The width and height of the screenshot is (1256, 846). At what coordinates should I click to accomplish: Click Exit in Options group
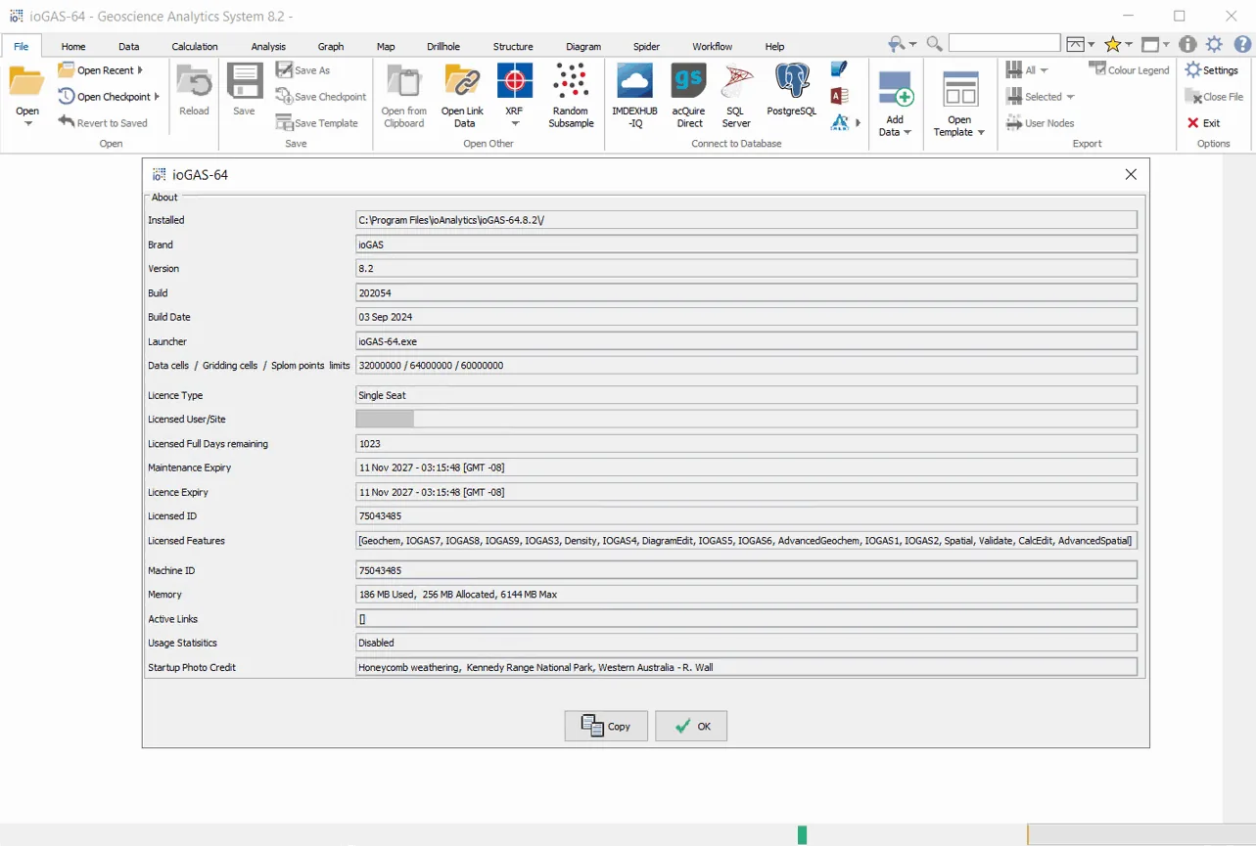(1203, 123)
